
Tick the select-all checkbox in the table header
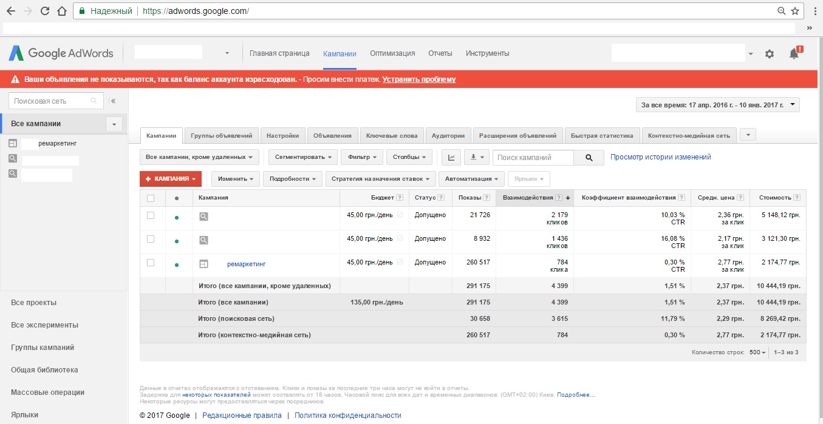coord(151,198)
